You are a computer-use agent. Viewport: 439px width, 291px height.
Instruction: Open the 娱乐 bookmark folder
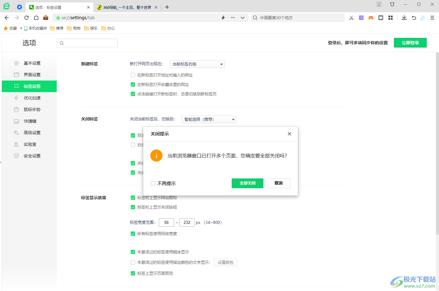pyautogui.click(x=91, y=28)
